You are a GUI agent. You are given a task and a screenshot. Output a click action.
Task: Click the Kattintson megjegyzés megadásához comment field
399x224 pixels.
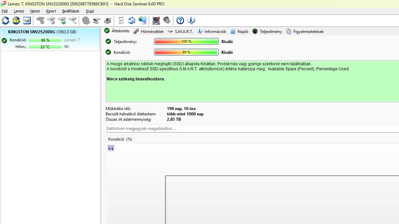point(252,129)
